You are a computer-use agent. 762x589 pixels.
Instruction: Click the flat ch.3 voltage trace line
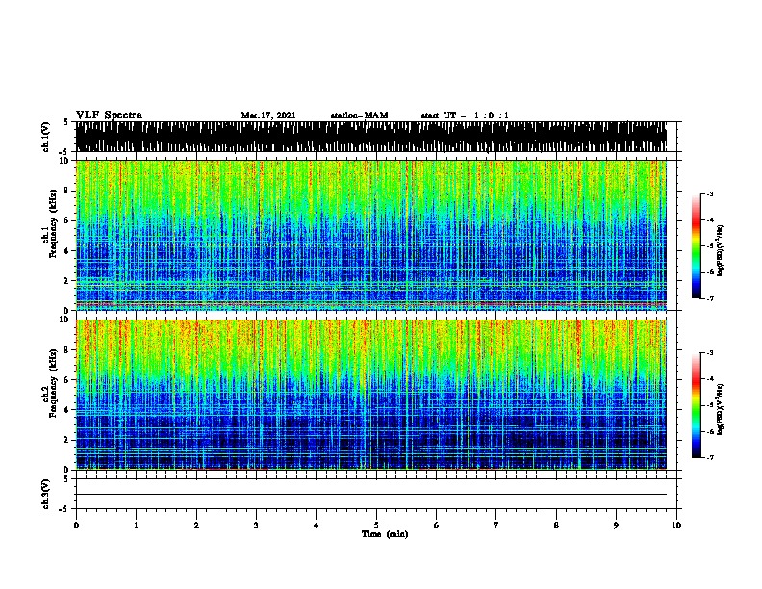coord(371,495)
